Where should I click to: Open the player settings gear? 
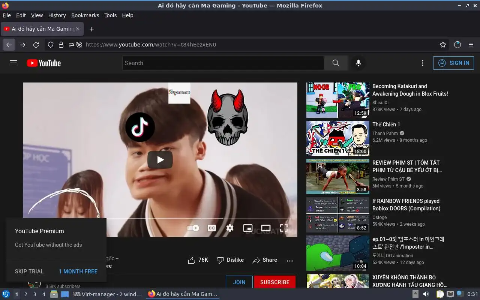[x=230, y=228]
